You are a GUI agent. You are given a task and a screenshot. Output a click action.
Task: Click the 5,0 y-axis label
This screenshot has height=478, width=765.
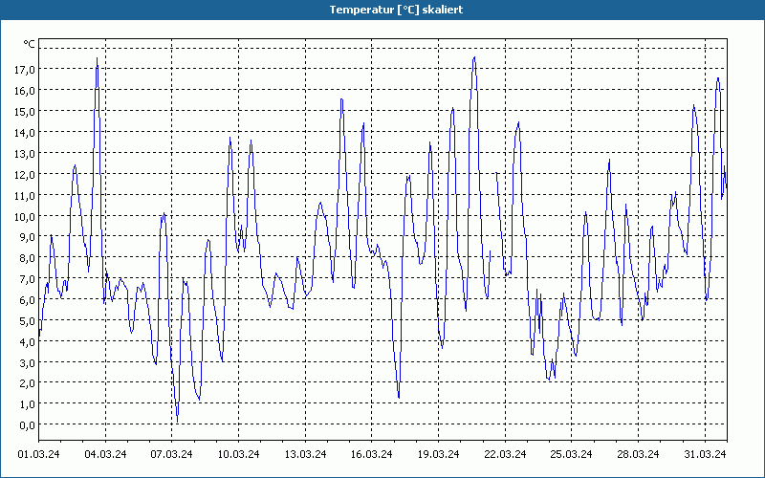[x=28, y=320]
